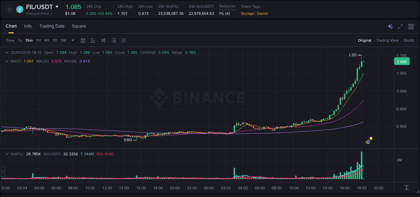This screenshot has width=420, height=197.
Task: Select the line chart style icon
Action: 93,40
